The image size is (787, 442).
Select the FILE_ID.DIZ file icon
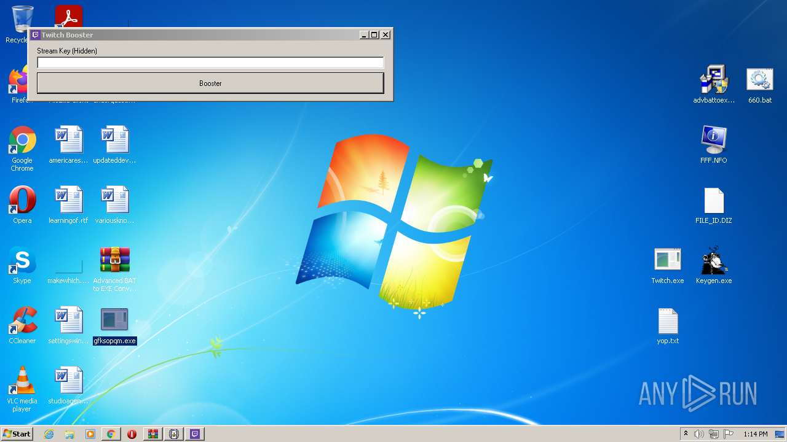714,206
